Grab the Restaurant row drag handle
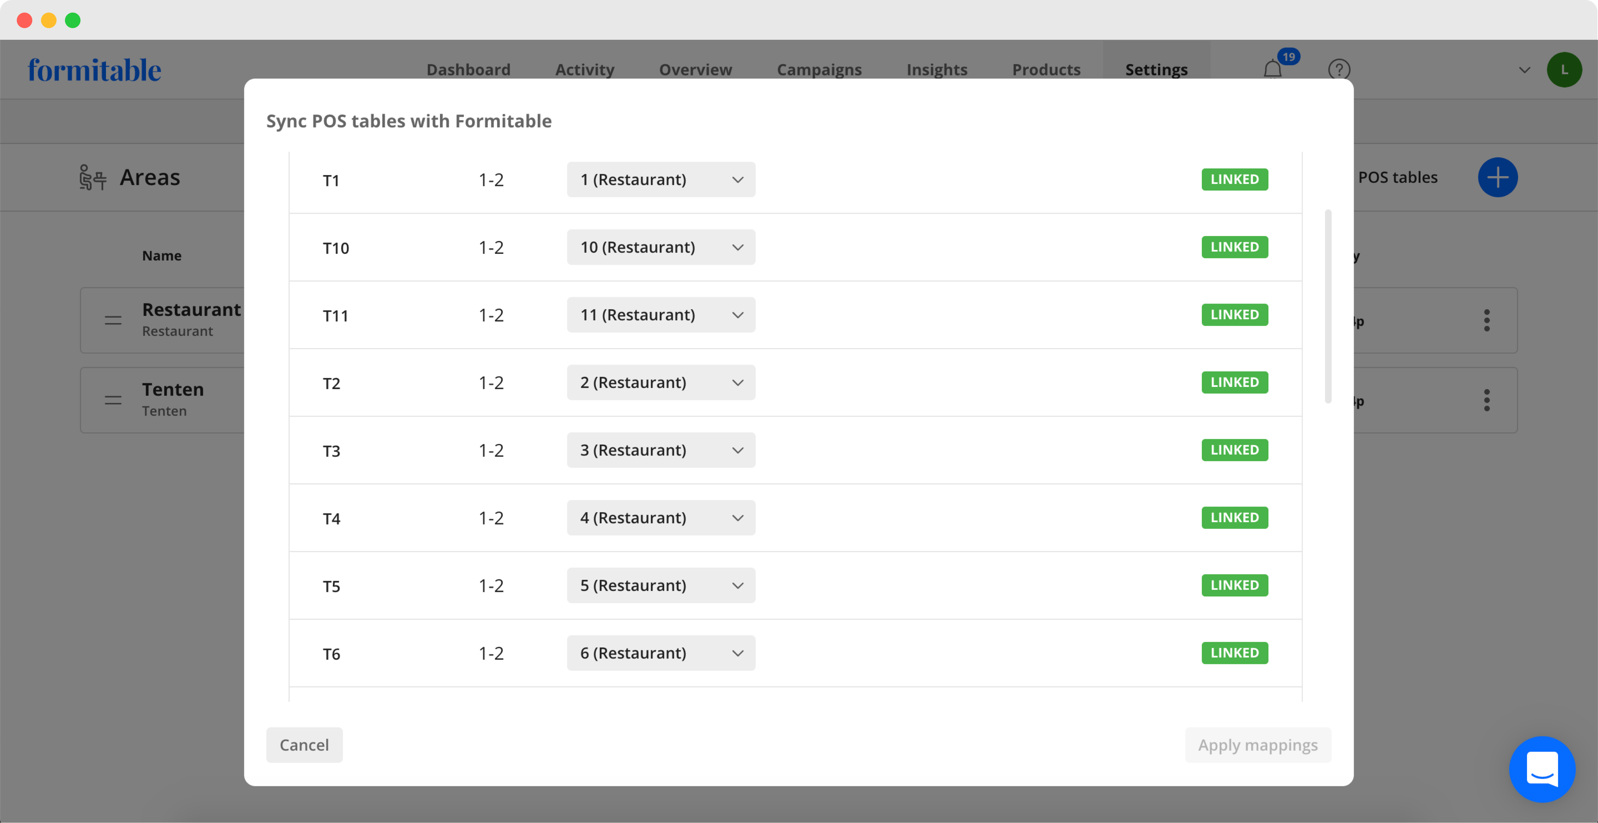This screenshot has height=823, width=1598. [x=113, y=320]
